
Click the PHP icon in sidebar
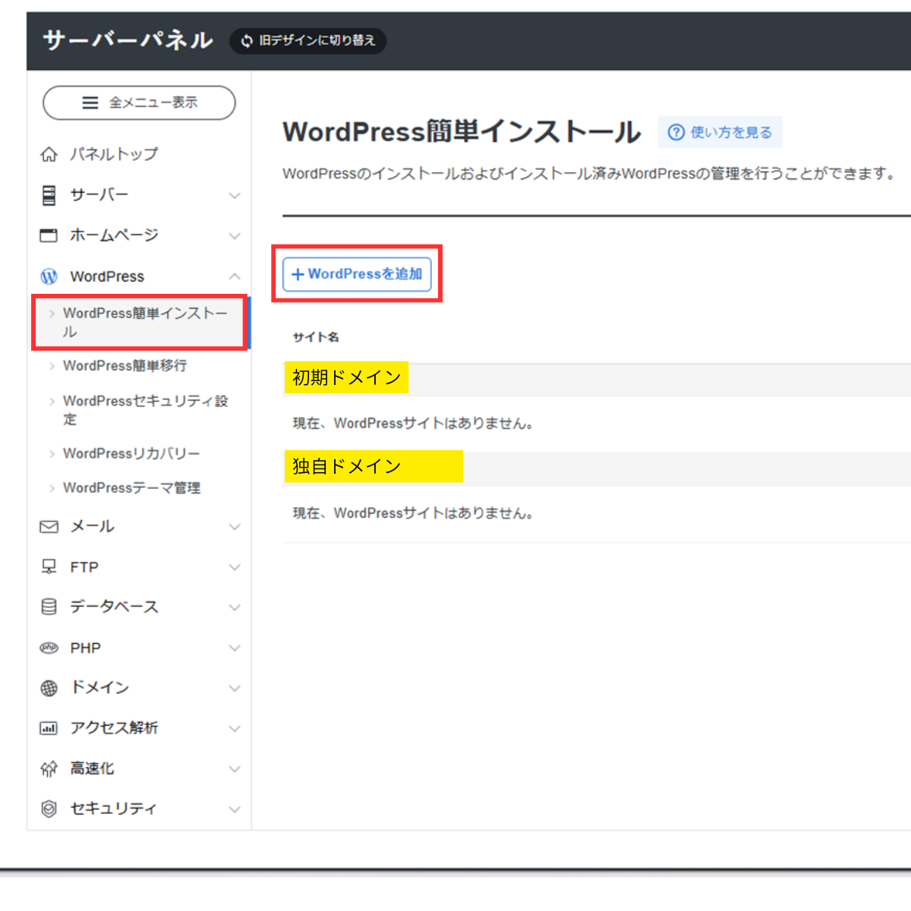click(x=49, y=648)
